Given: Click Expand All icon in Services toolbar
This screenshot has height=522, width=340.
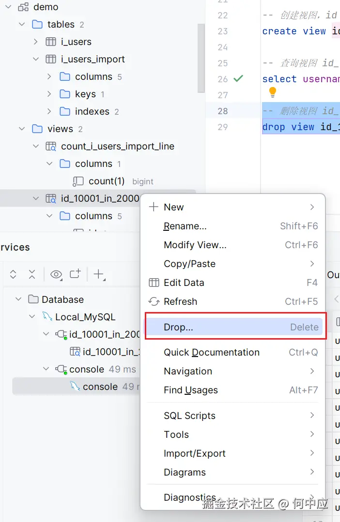Looking at the screenshot, I should click(13, 274).
